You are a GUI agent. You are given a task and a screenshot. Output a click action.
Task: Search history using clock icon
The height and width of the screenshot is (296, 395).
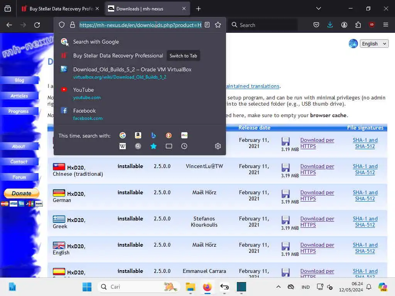coord(184,146)
